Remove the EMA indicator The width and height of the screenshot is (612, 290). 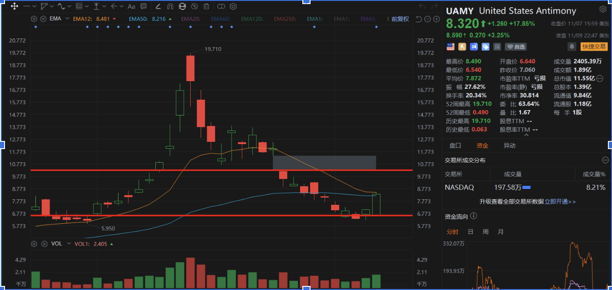tap(43, 19)
